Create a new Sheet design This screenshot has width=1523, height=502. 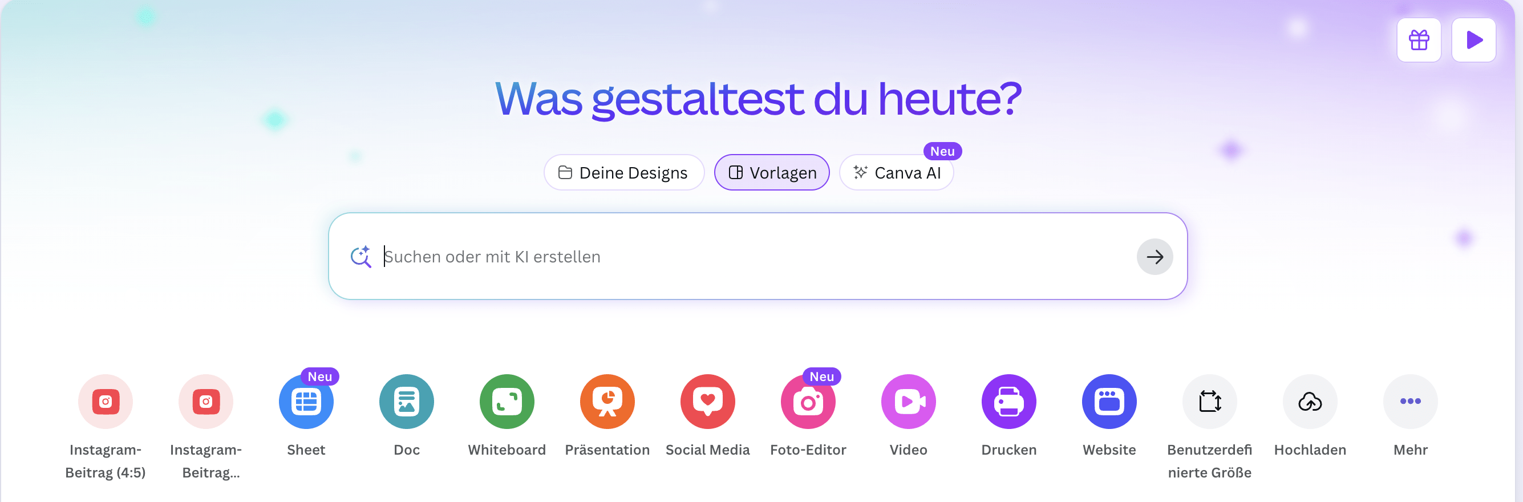point(306,402)
